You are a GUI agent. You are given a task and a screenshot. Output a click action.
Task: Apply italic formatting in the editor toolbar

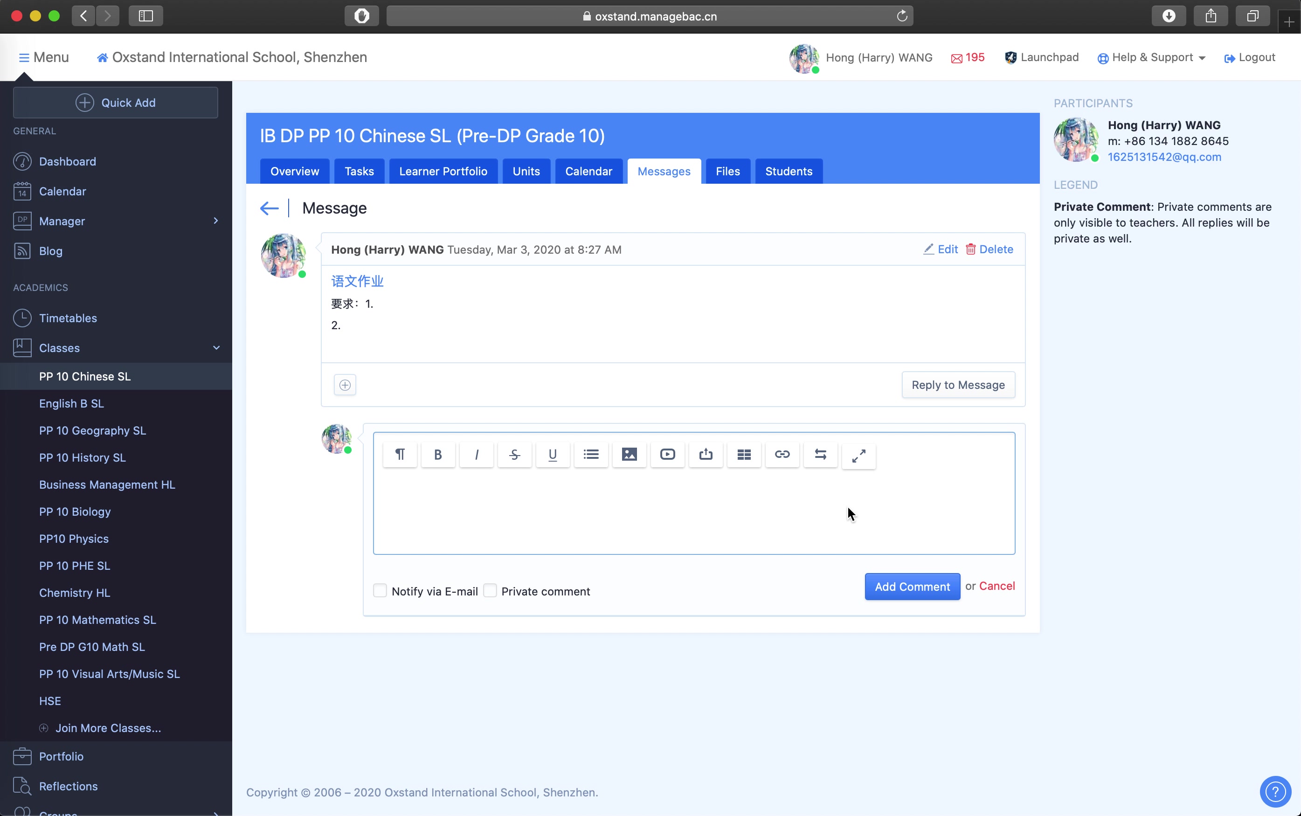click(476, 455)
